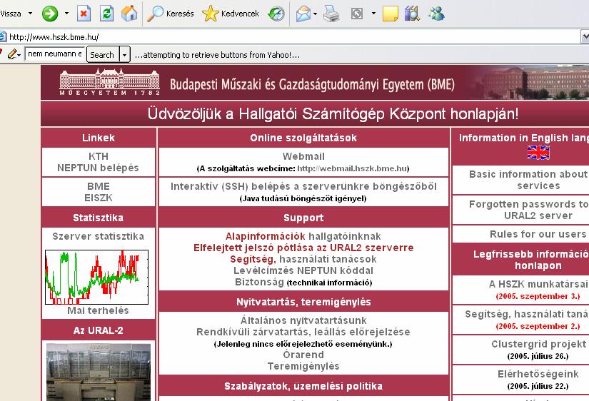This screenshot has width=589, height=401.
Task: Open the NEPTUN belépés link
Action: [98, 168]
